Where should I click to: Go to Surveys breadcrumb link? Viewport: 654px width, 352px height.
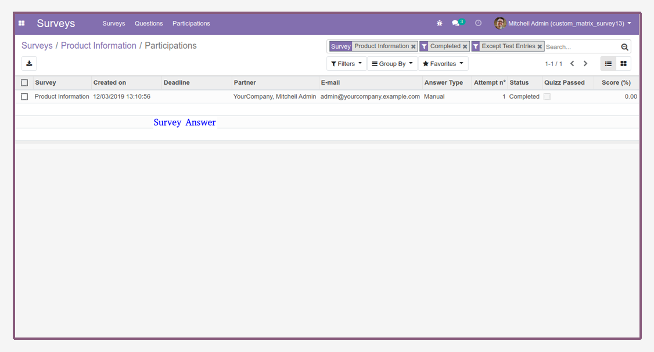click(37, 46)
